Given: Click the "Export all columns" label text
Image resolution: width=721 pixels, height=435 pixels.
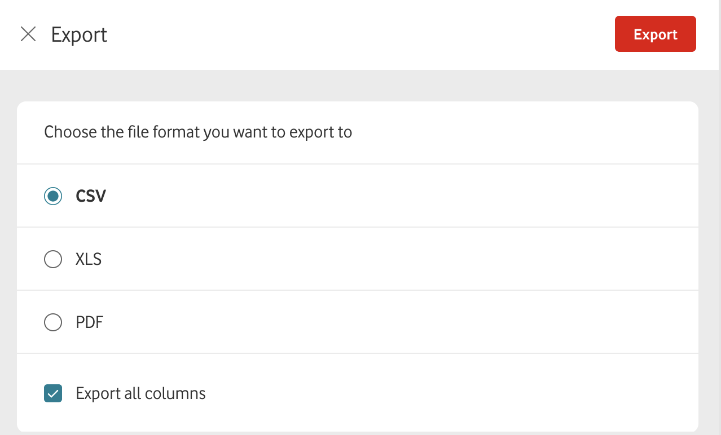Looking at the screenshot, I should [140, 393].
